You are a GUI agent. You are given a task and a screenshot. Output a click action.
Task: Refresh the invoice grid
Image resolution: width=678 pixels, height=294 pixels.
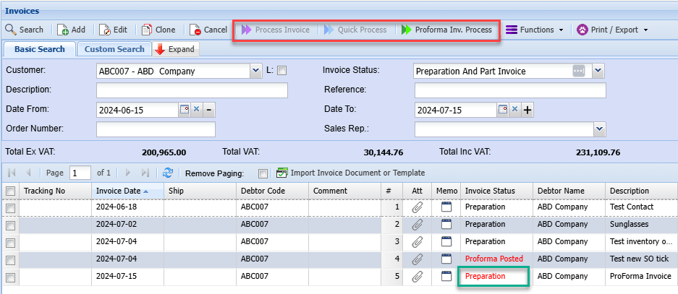(x=168, y=173)
